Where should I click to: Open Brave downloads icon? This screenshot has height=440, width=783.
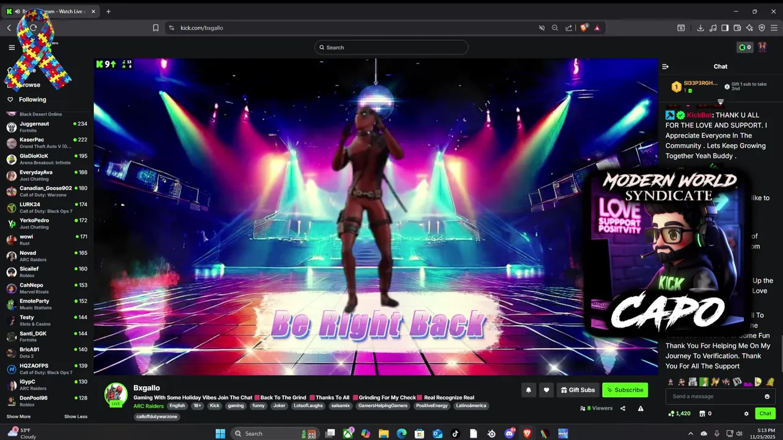[x=700, y=28]
